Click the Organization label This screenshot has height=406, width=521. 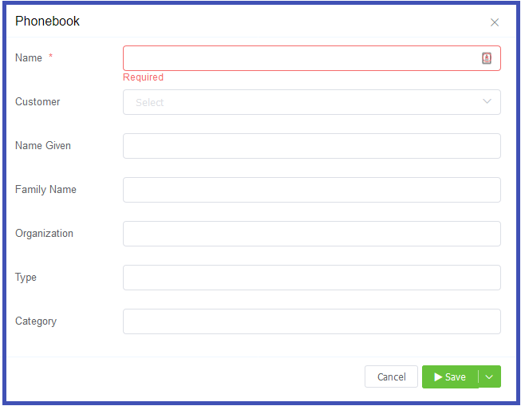pos(44,233)
